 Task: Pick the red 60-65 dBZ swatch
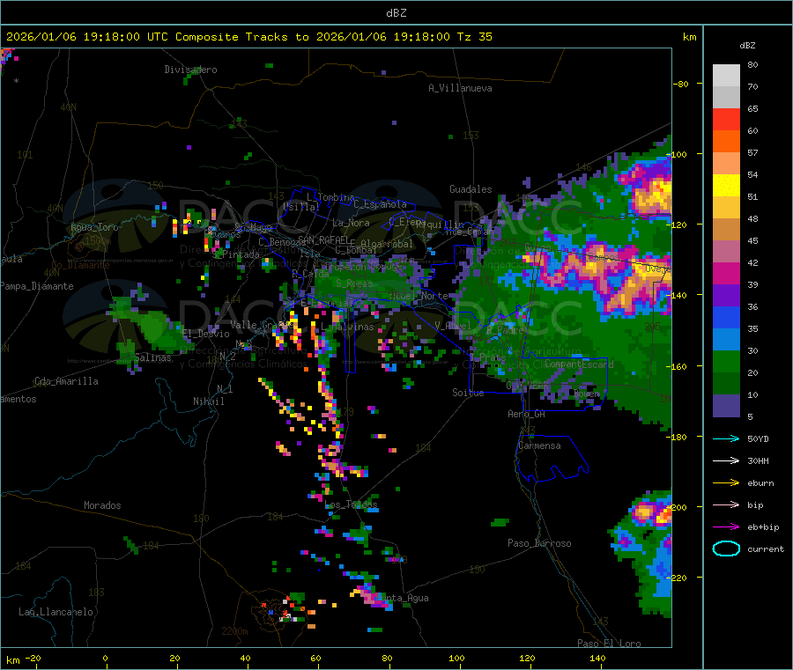726,120
